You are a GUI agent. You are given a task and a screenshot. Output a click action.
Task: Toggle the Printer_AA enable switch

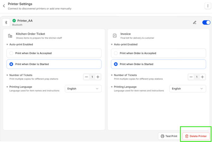(206, 22)
